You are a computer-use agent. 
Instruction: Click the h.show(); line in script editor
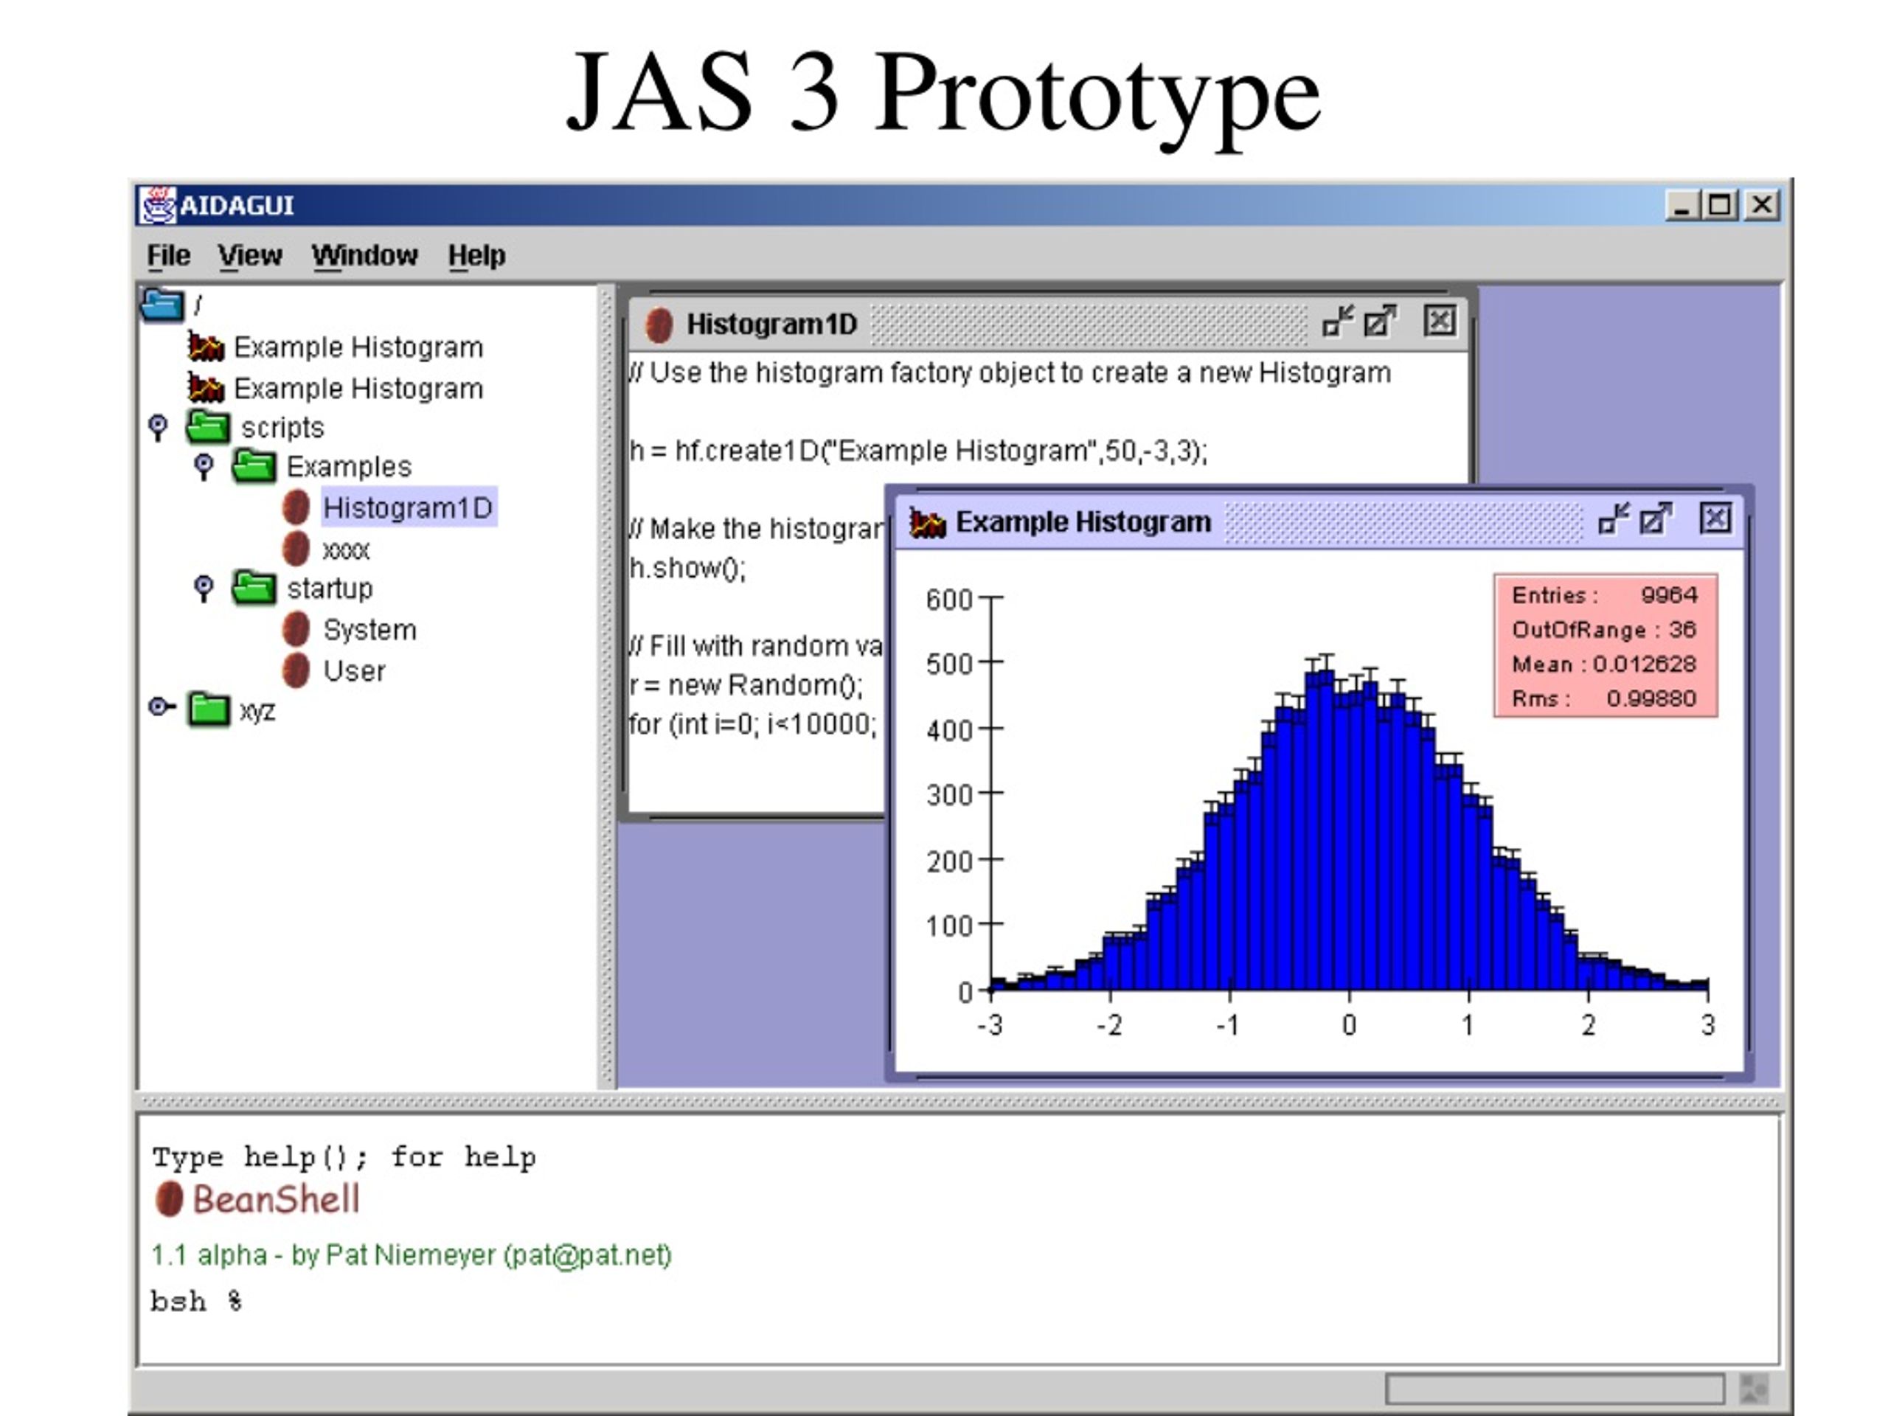(x=687, y=568)
